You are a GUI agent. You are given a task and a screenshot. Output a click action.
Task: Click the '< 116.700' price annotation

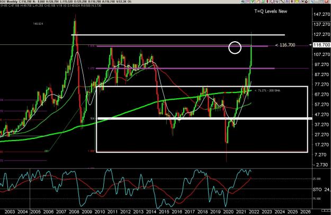[285, 45]
